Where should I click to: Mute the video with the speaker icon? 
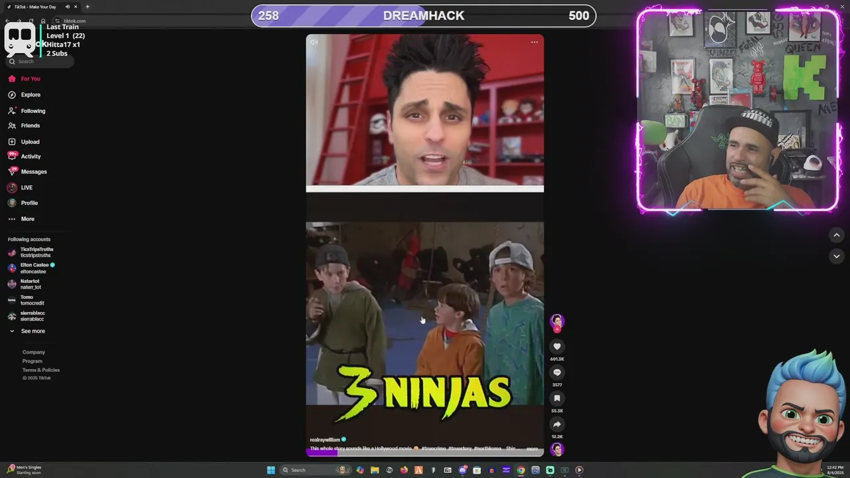pos(314,42)
